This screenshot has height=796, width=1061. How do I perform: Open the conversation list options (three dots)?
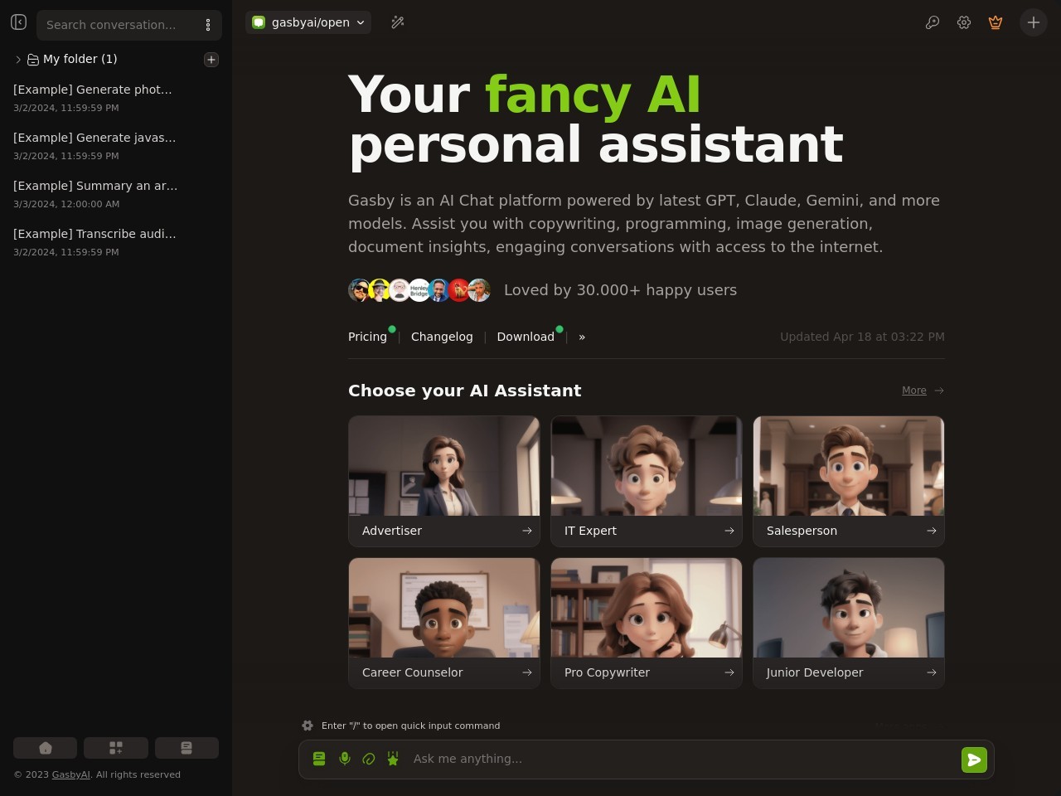208,25
